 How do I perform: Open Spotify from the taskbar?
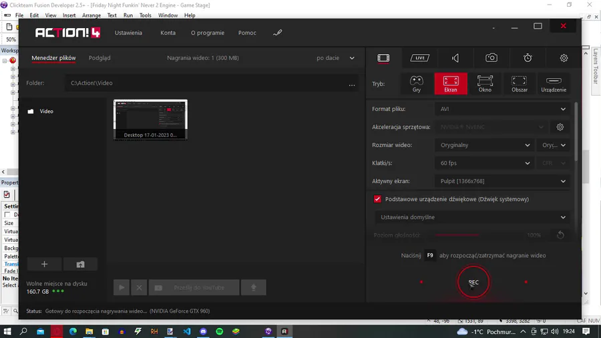pyautogui.click(x=220, y=331)
